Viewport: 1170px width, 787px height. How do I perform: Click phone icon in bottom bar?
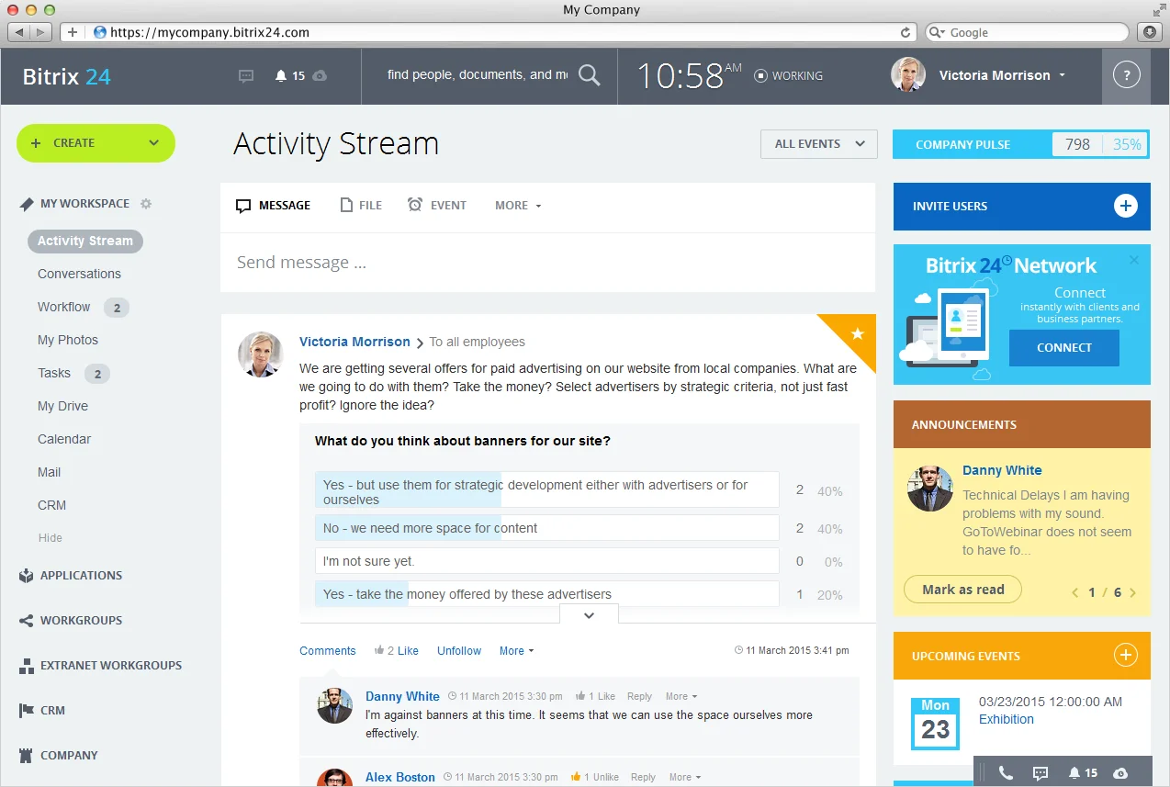click(x=1006, y=773)
